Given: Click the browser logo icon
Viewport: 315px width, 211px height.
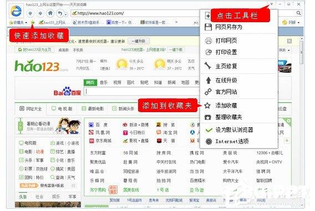Looking at the screenshot, I should click(17, 11).
